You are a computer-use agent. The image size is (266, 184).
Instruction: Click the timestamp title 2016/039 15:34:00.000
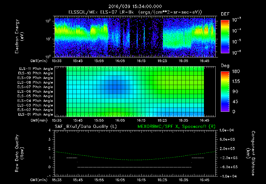[135, 6]
